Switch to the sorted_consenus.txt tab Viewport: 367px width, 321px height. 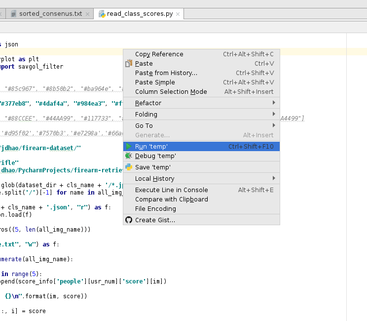pyautogui.click(x=50, y=14)
